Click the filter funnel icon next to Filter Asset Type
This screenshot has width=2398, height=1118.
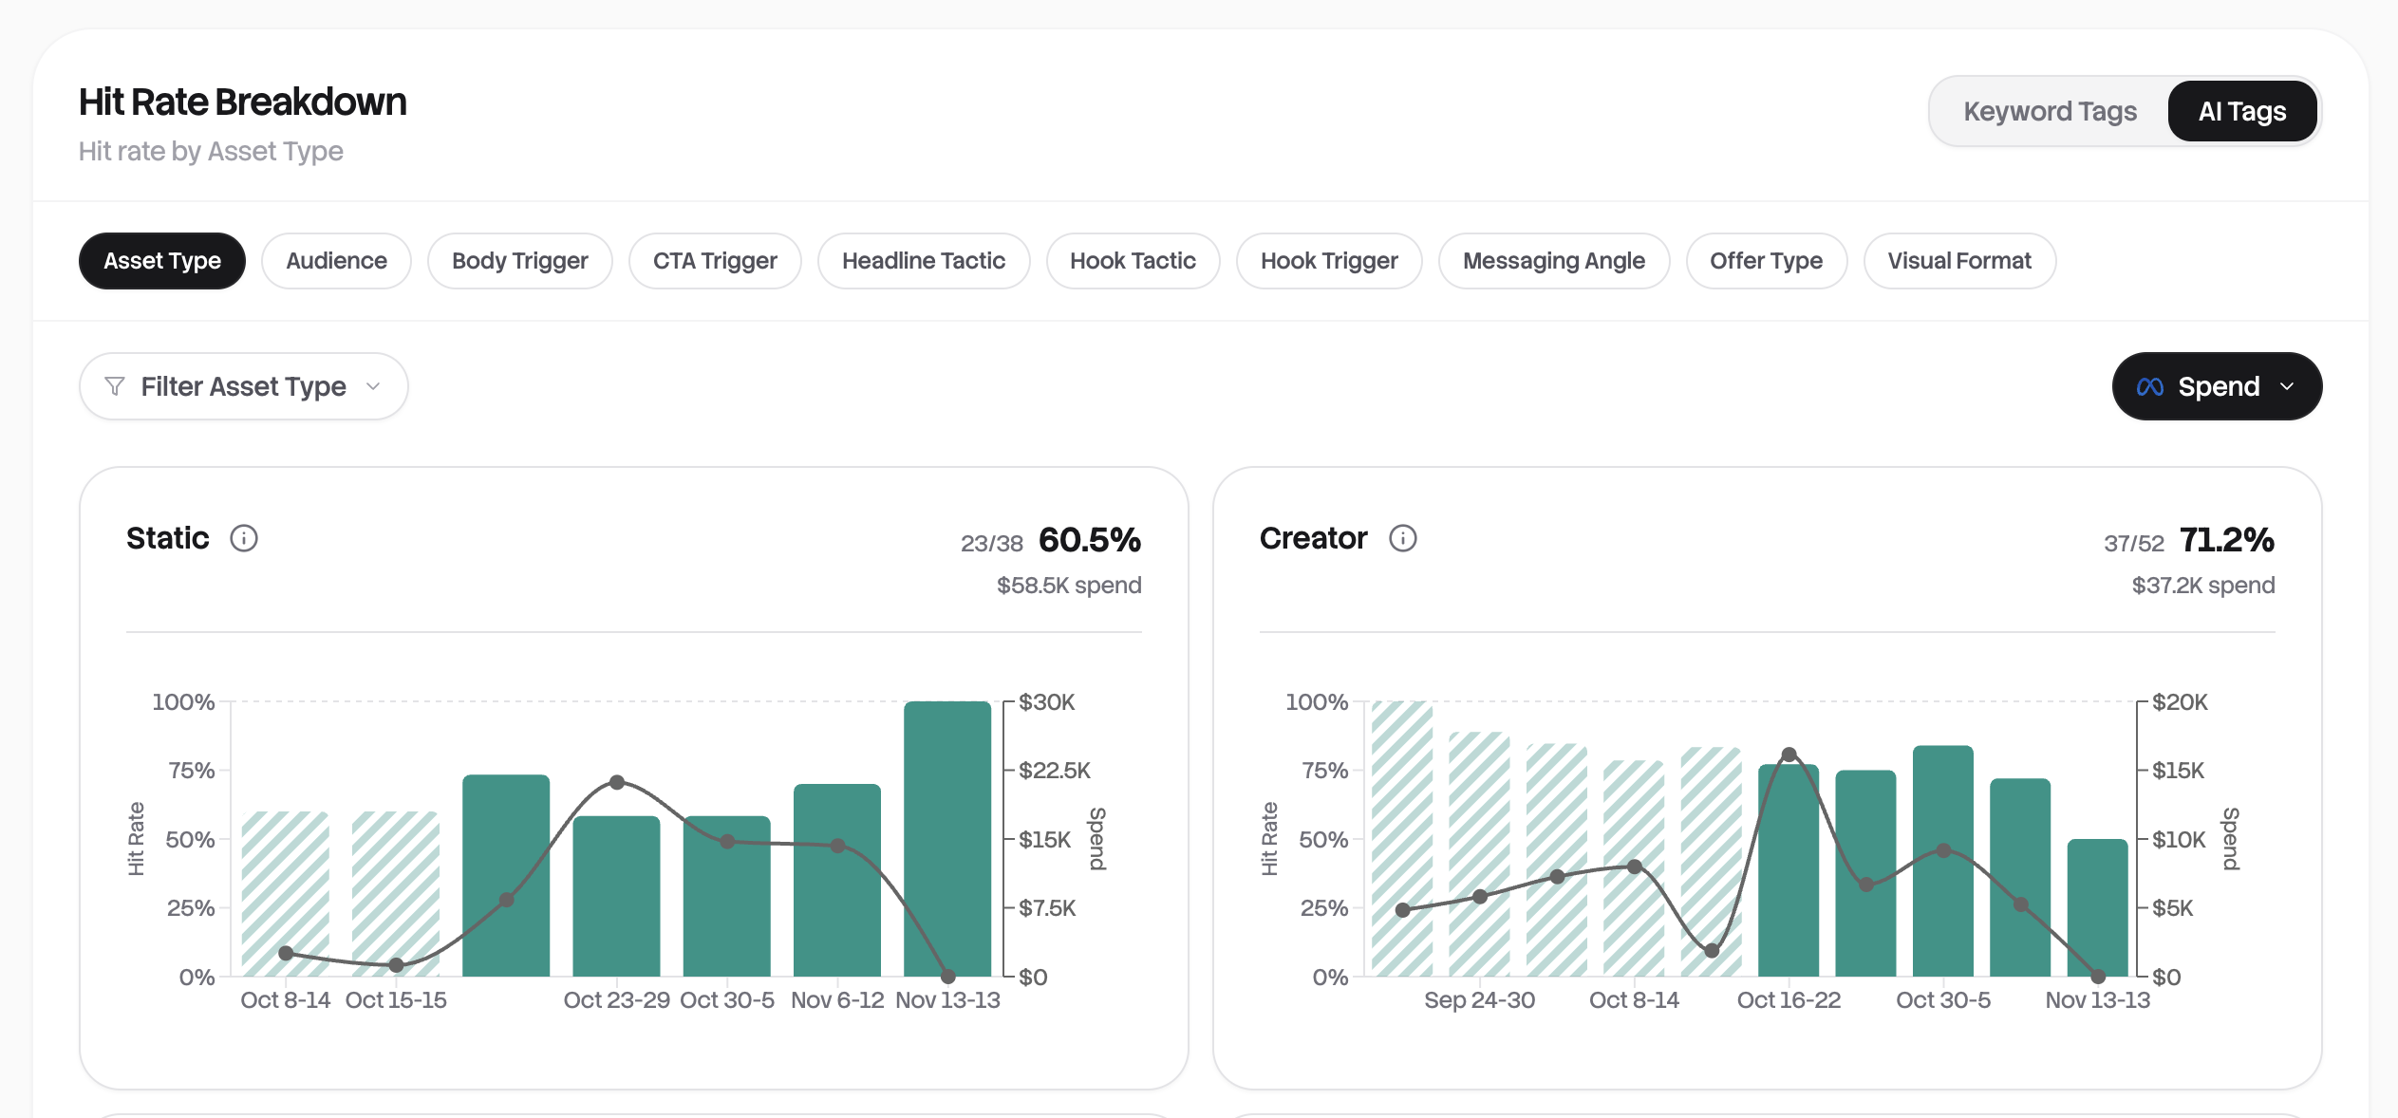tap(115, 386)
